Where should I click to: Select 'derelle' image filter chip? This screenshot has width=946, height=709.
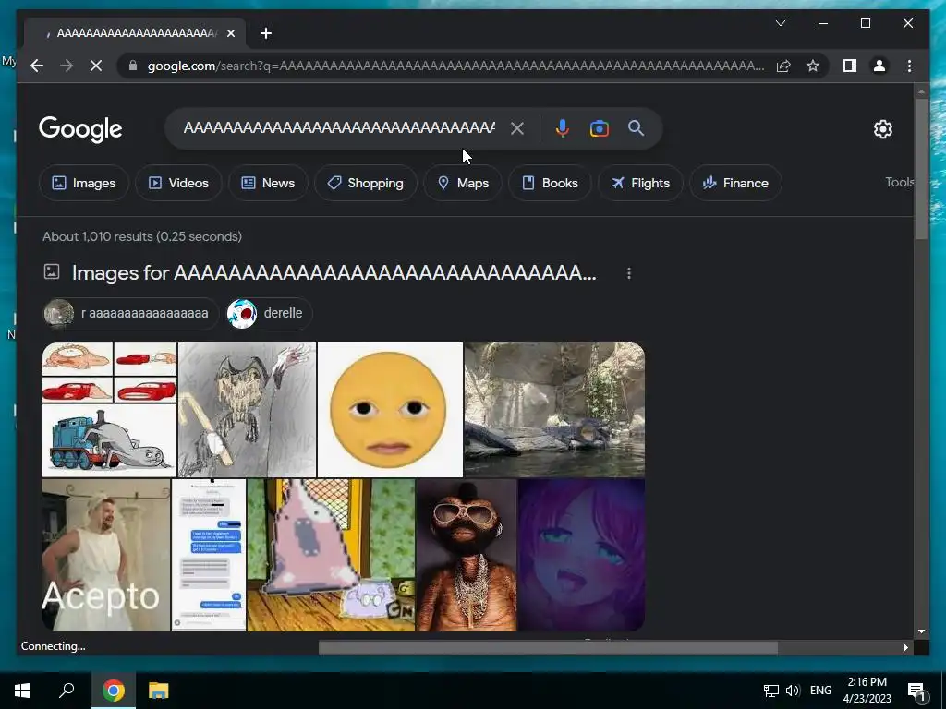tap(269, 313)
